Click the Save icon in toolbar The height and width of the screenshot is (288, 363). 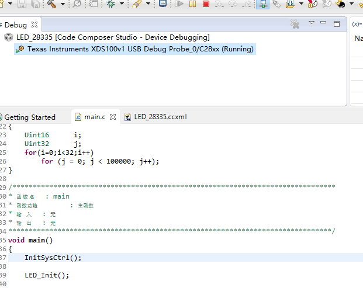pyautogui.click(x=22, y=4)
